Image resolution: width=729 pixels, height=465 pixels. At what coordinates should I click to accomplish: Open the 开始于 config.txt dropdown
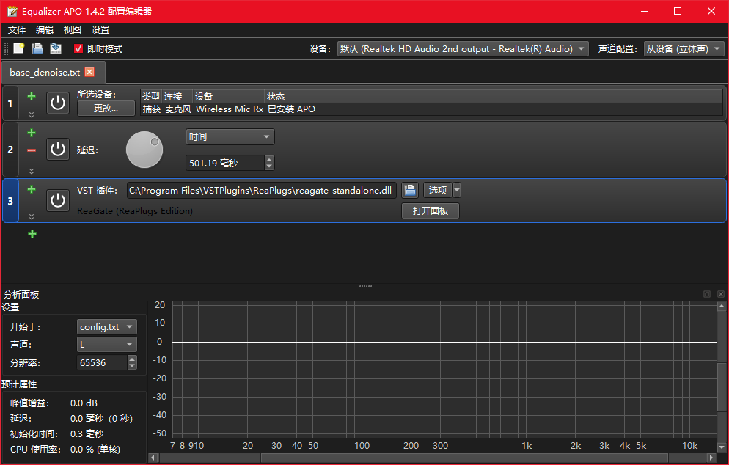[107, 327]
